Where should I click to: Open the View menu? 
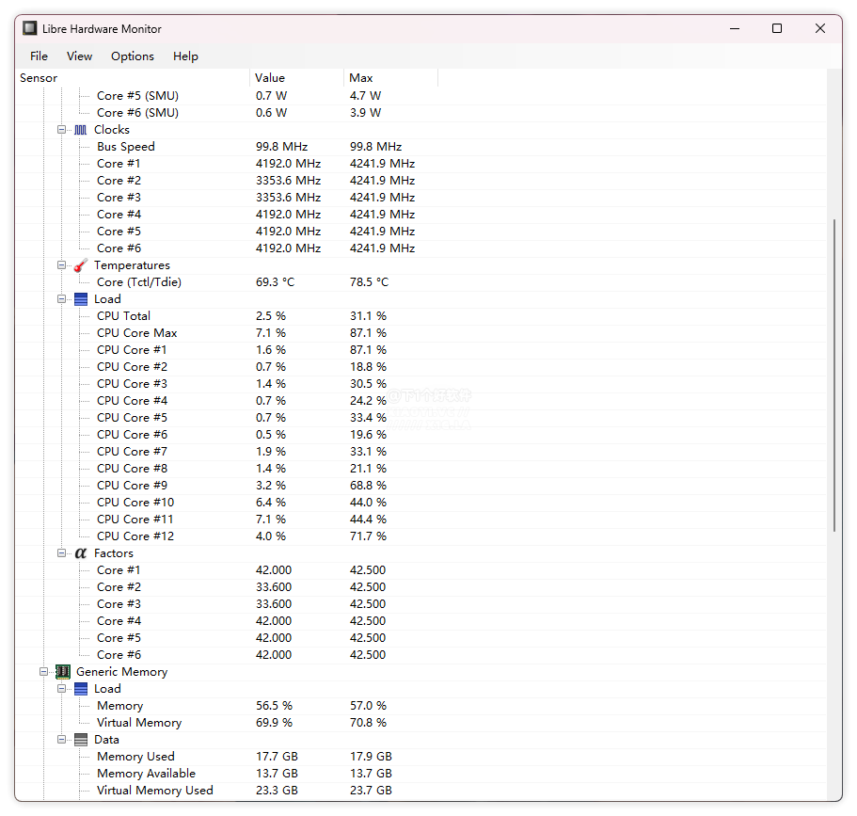[x=79, y=56]
